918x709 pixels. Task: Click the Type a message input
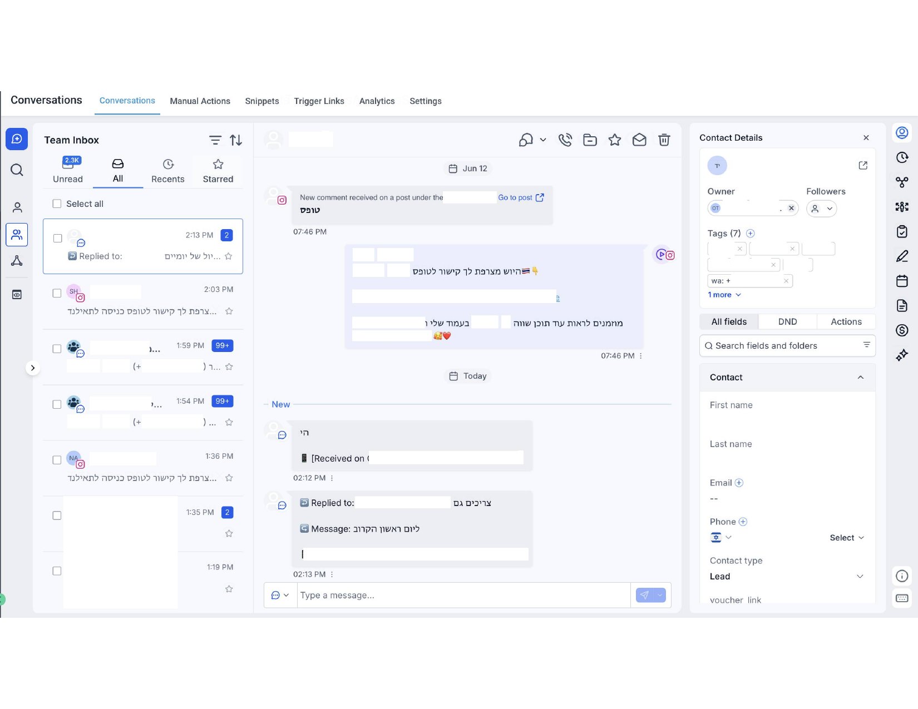(464, 595)
